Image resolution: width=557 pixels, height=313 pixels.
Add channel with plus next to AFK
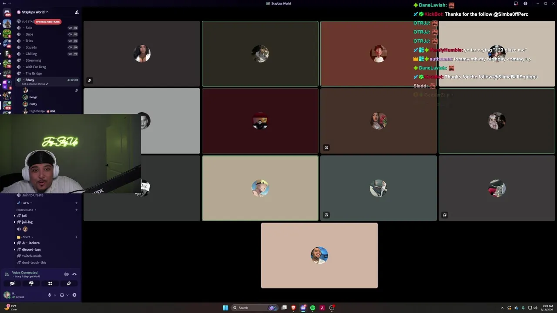click(77, 203)
